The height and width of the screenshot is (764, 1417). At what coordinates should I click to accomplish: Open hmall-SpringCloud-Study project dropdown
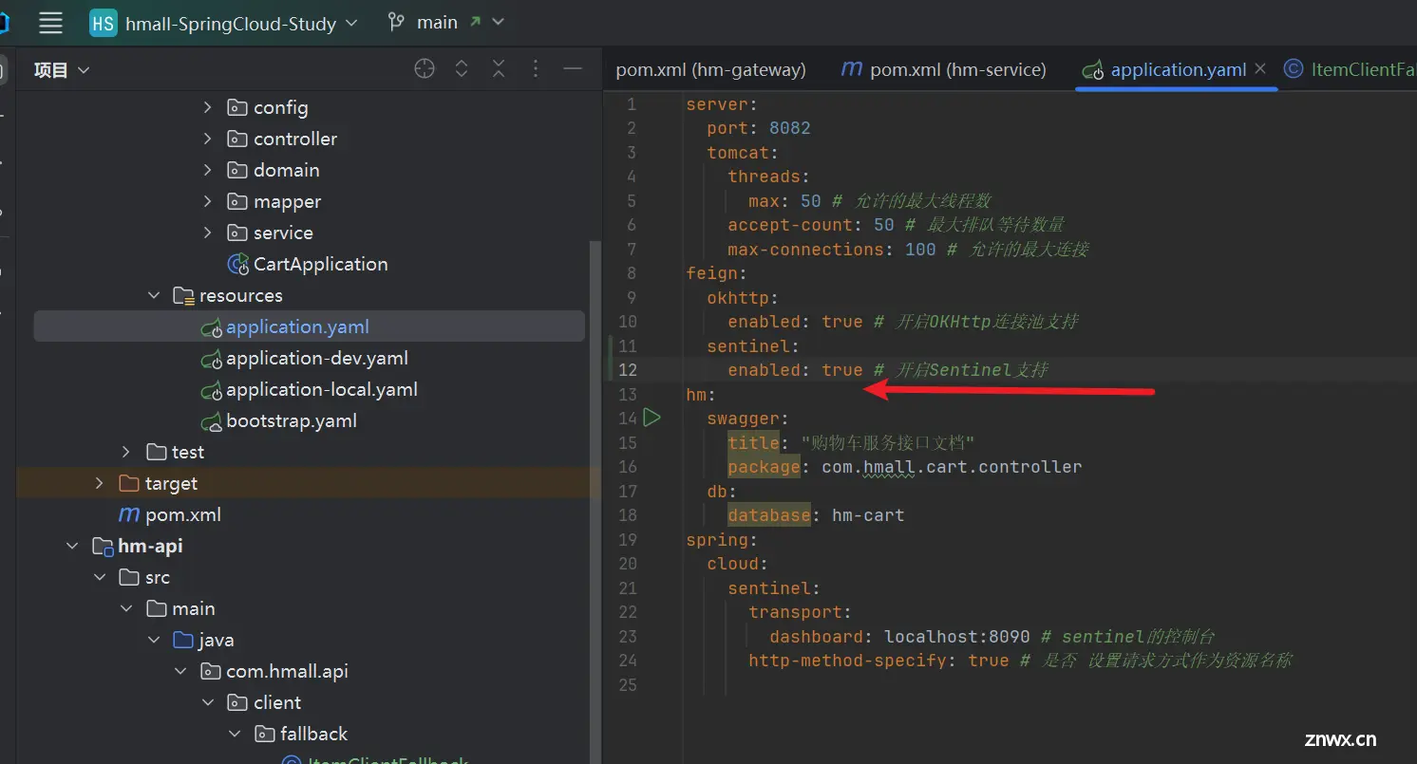pyautogui.click(x=241, y=23)
